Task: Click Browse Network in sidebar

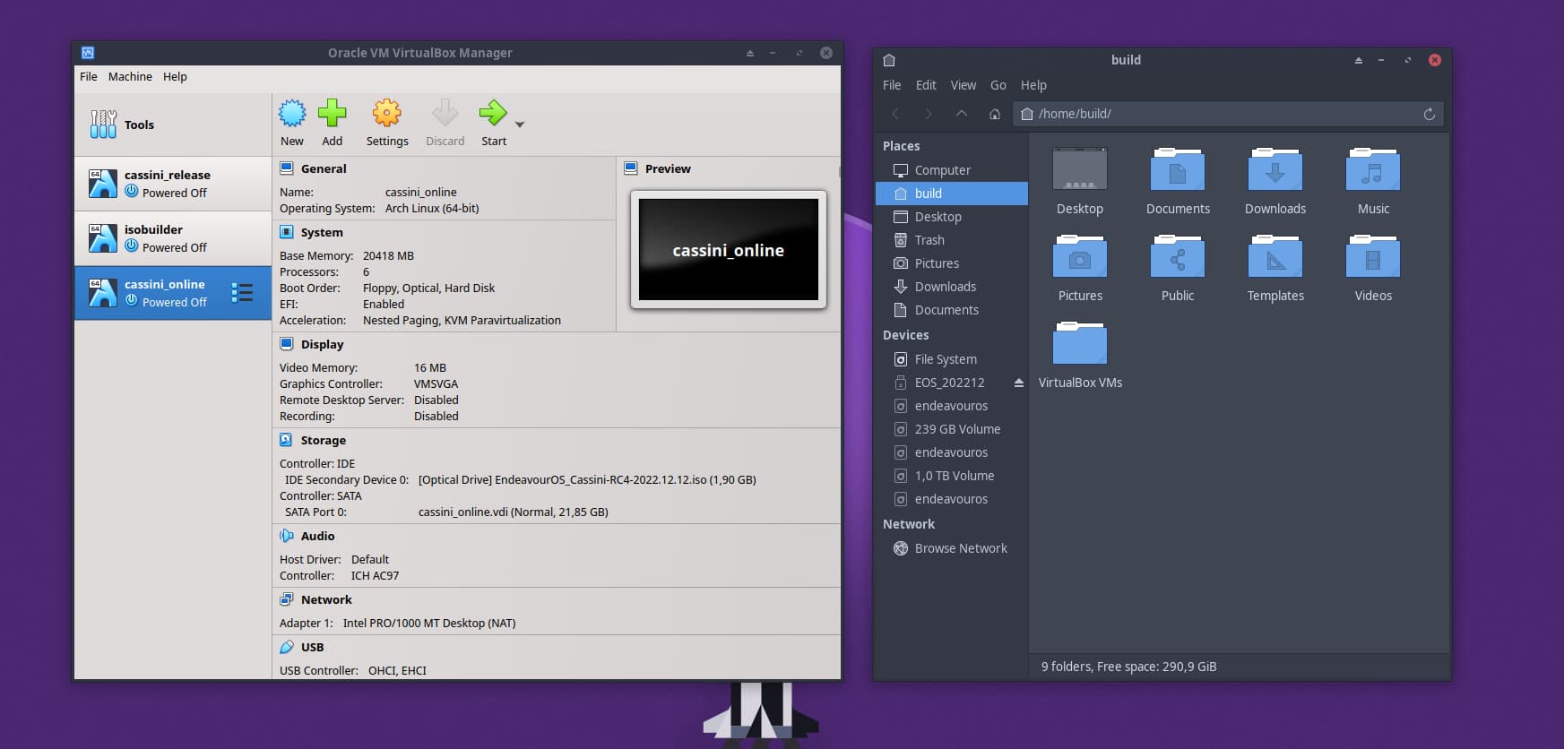Action: pyautogui.click(x=952, y=548)
